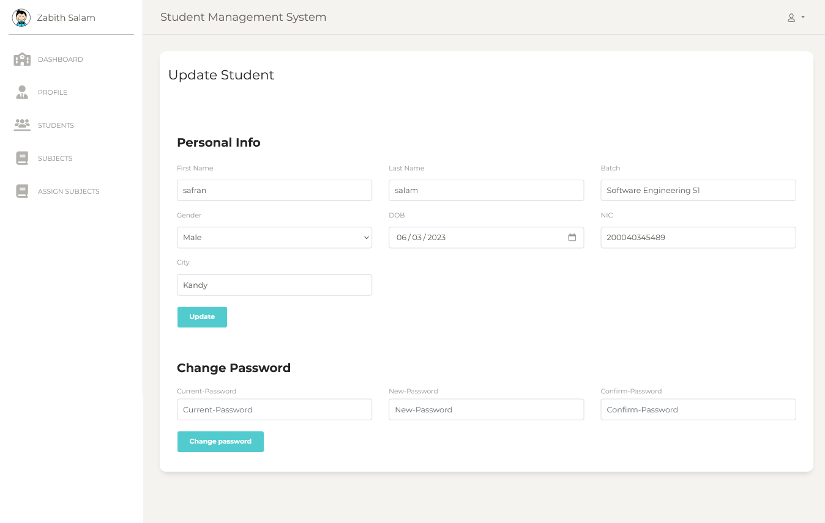Click the Profile person icon
The width and height of the screenshot is (825, 523).
[22, 92]
